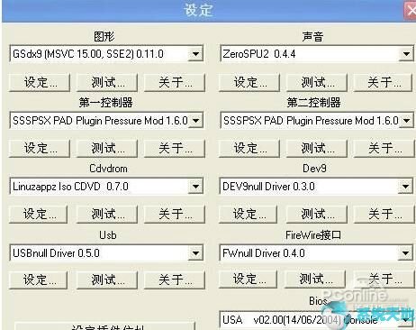The image size is (416, 330).
Task: Expand the 第一控制器 SSSPSX PAD dropdown arrow
Action: click(195, 121)
